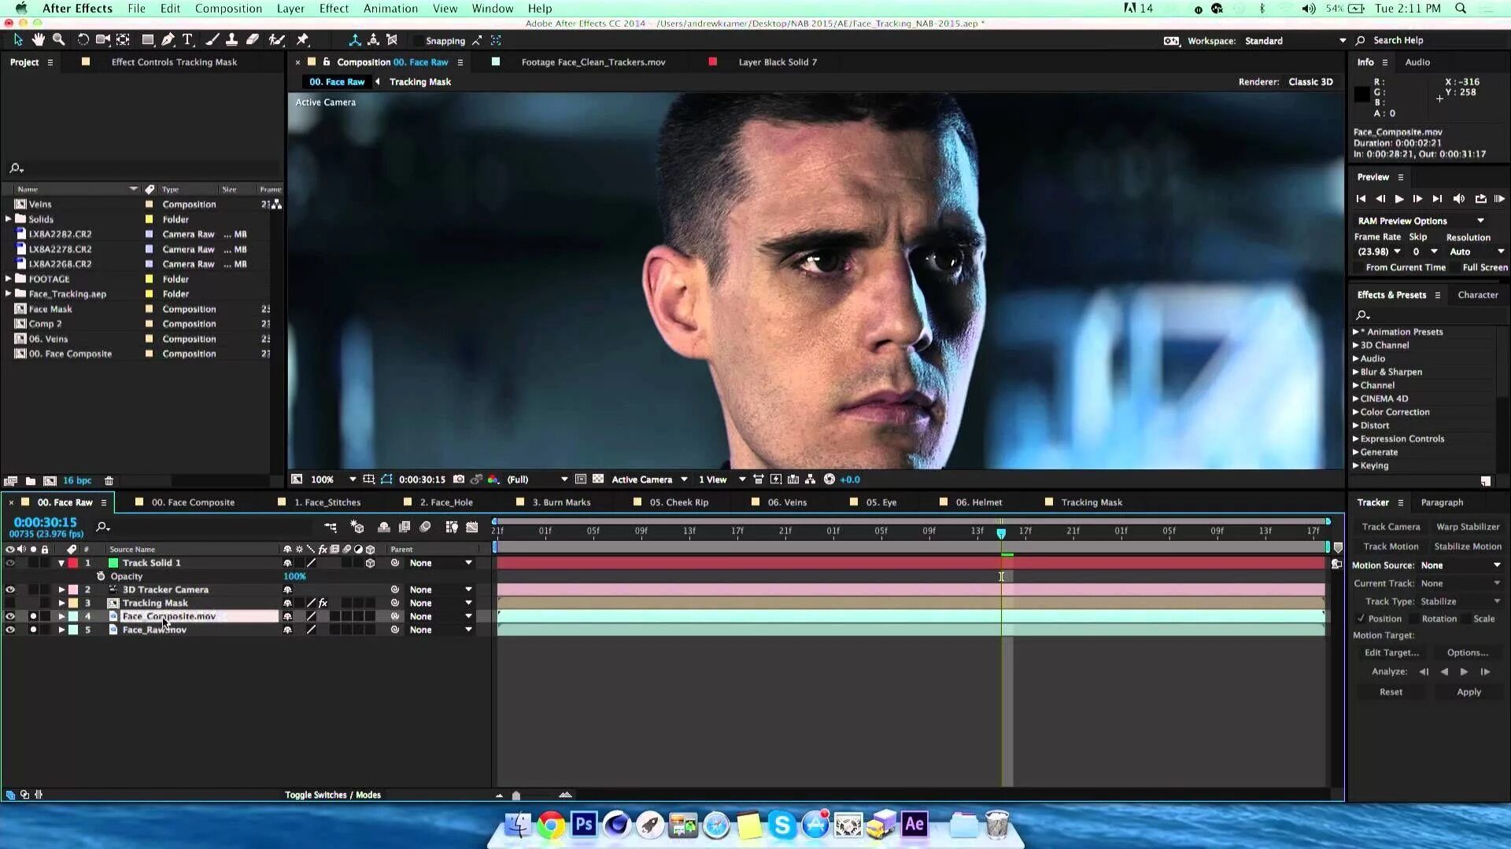The height and width of the screenshot is (849, 1511).
Task: Enable the Rotation checkbox in Tracker
Action: 1414,619
